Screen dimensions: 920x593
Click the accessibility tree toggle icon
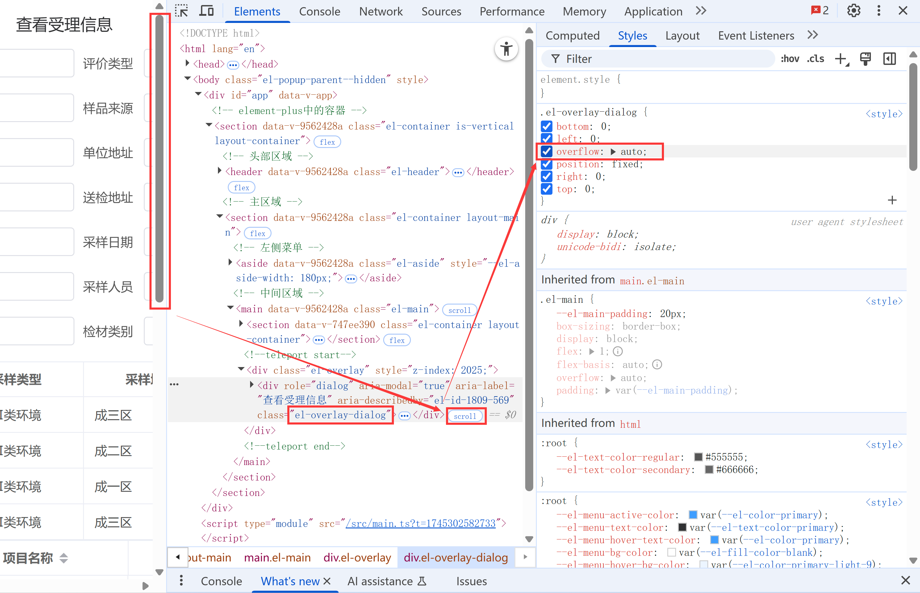(x=506, y=49)
